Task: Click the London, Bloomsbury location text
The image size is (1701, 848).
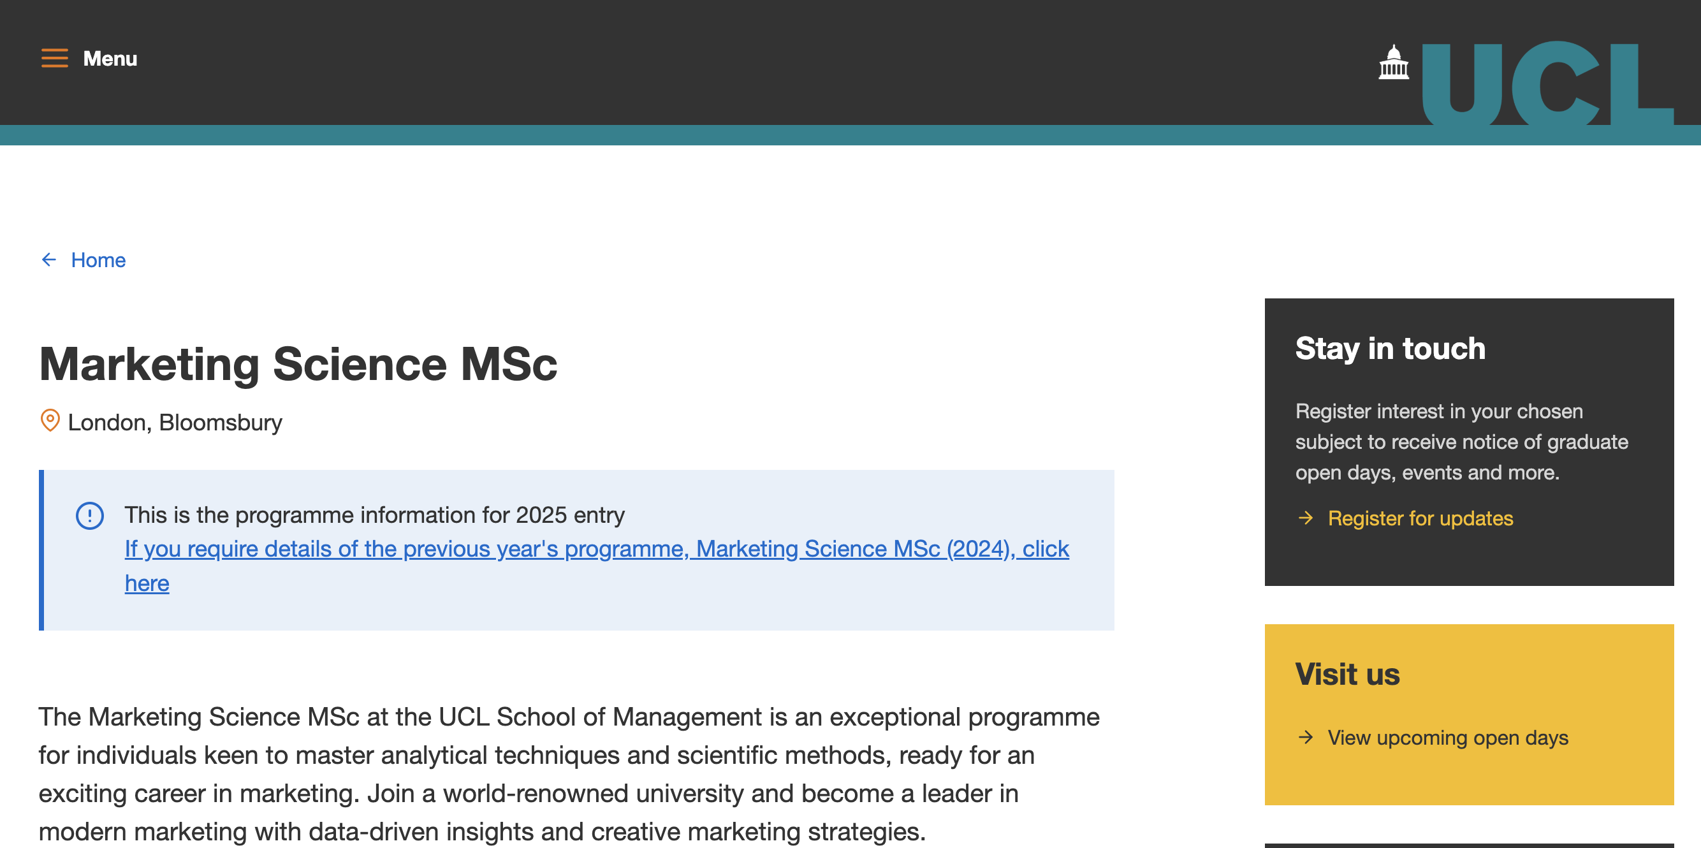Action: tap(175, 422)
